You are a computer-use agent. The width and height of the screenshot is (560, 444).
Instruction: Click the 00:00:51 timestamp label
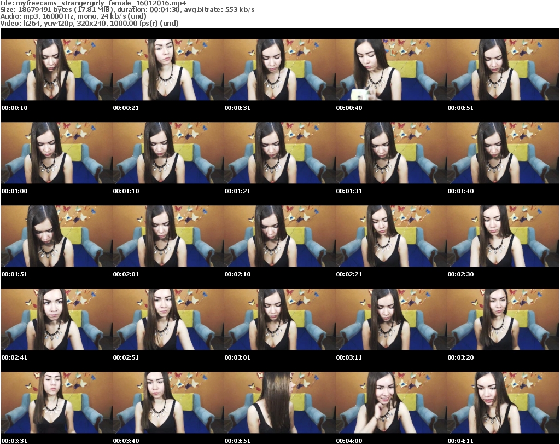pos(460,108)
